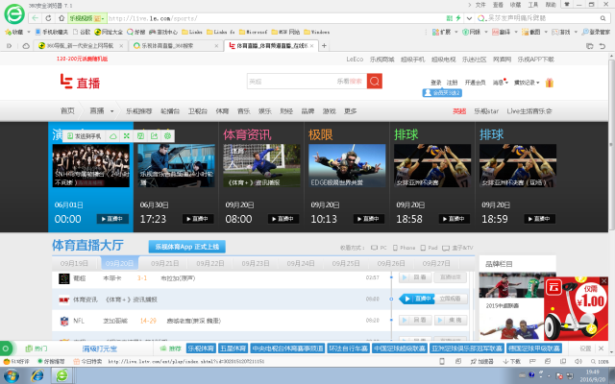Click the gift box icon in header
Image resolution: width=615 pixels, height=384 pixels.
[x=549, y=83]
